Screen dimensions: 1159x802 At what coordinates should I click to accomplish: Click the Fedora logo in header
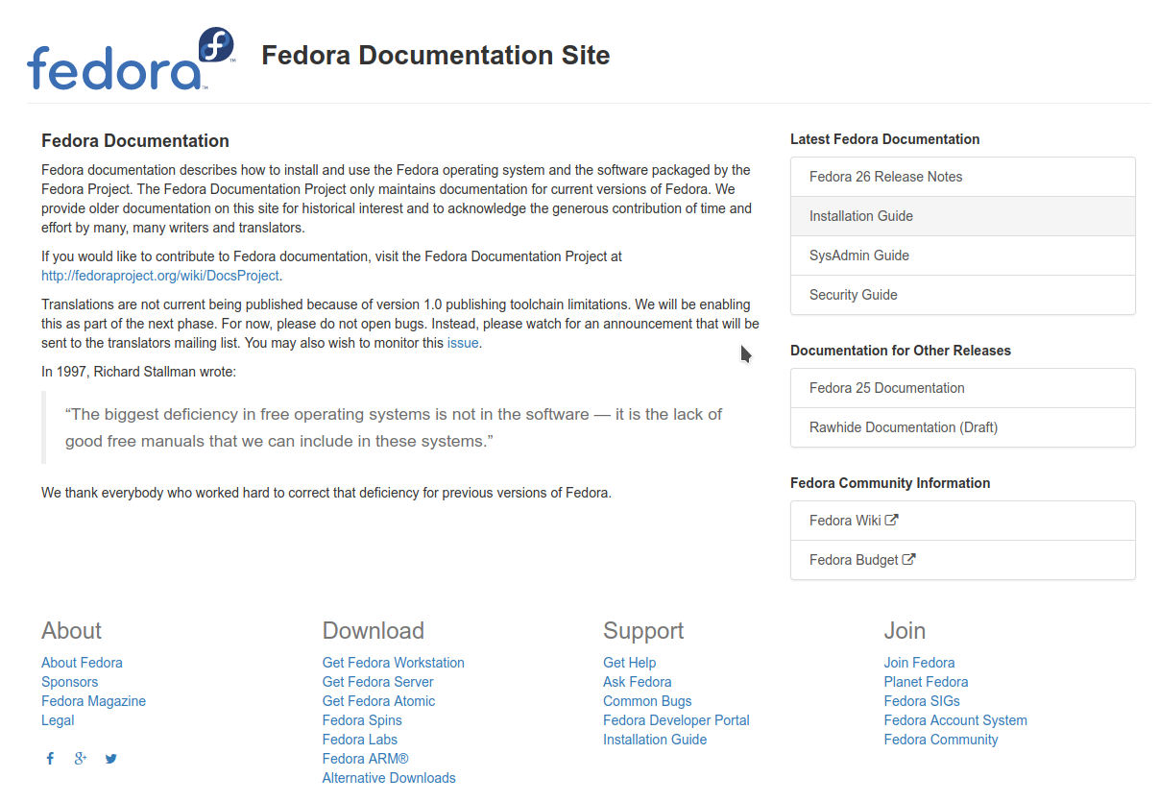pos(132,59)
